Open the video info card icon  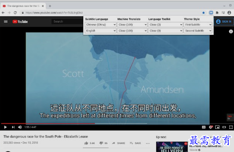coord(231,31)
